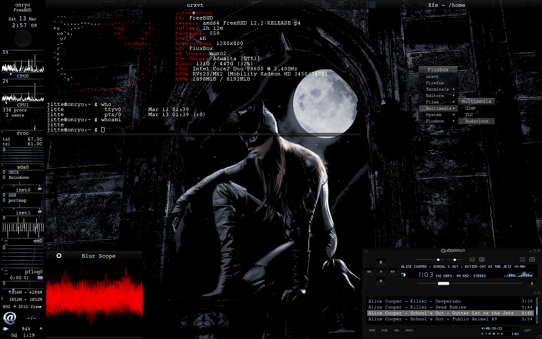Launch Firefox from the Fluxbox menu
The height and width of the screenshot is (339, 542).
[x=438, y=83]
